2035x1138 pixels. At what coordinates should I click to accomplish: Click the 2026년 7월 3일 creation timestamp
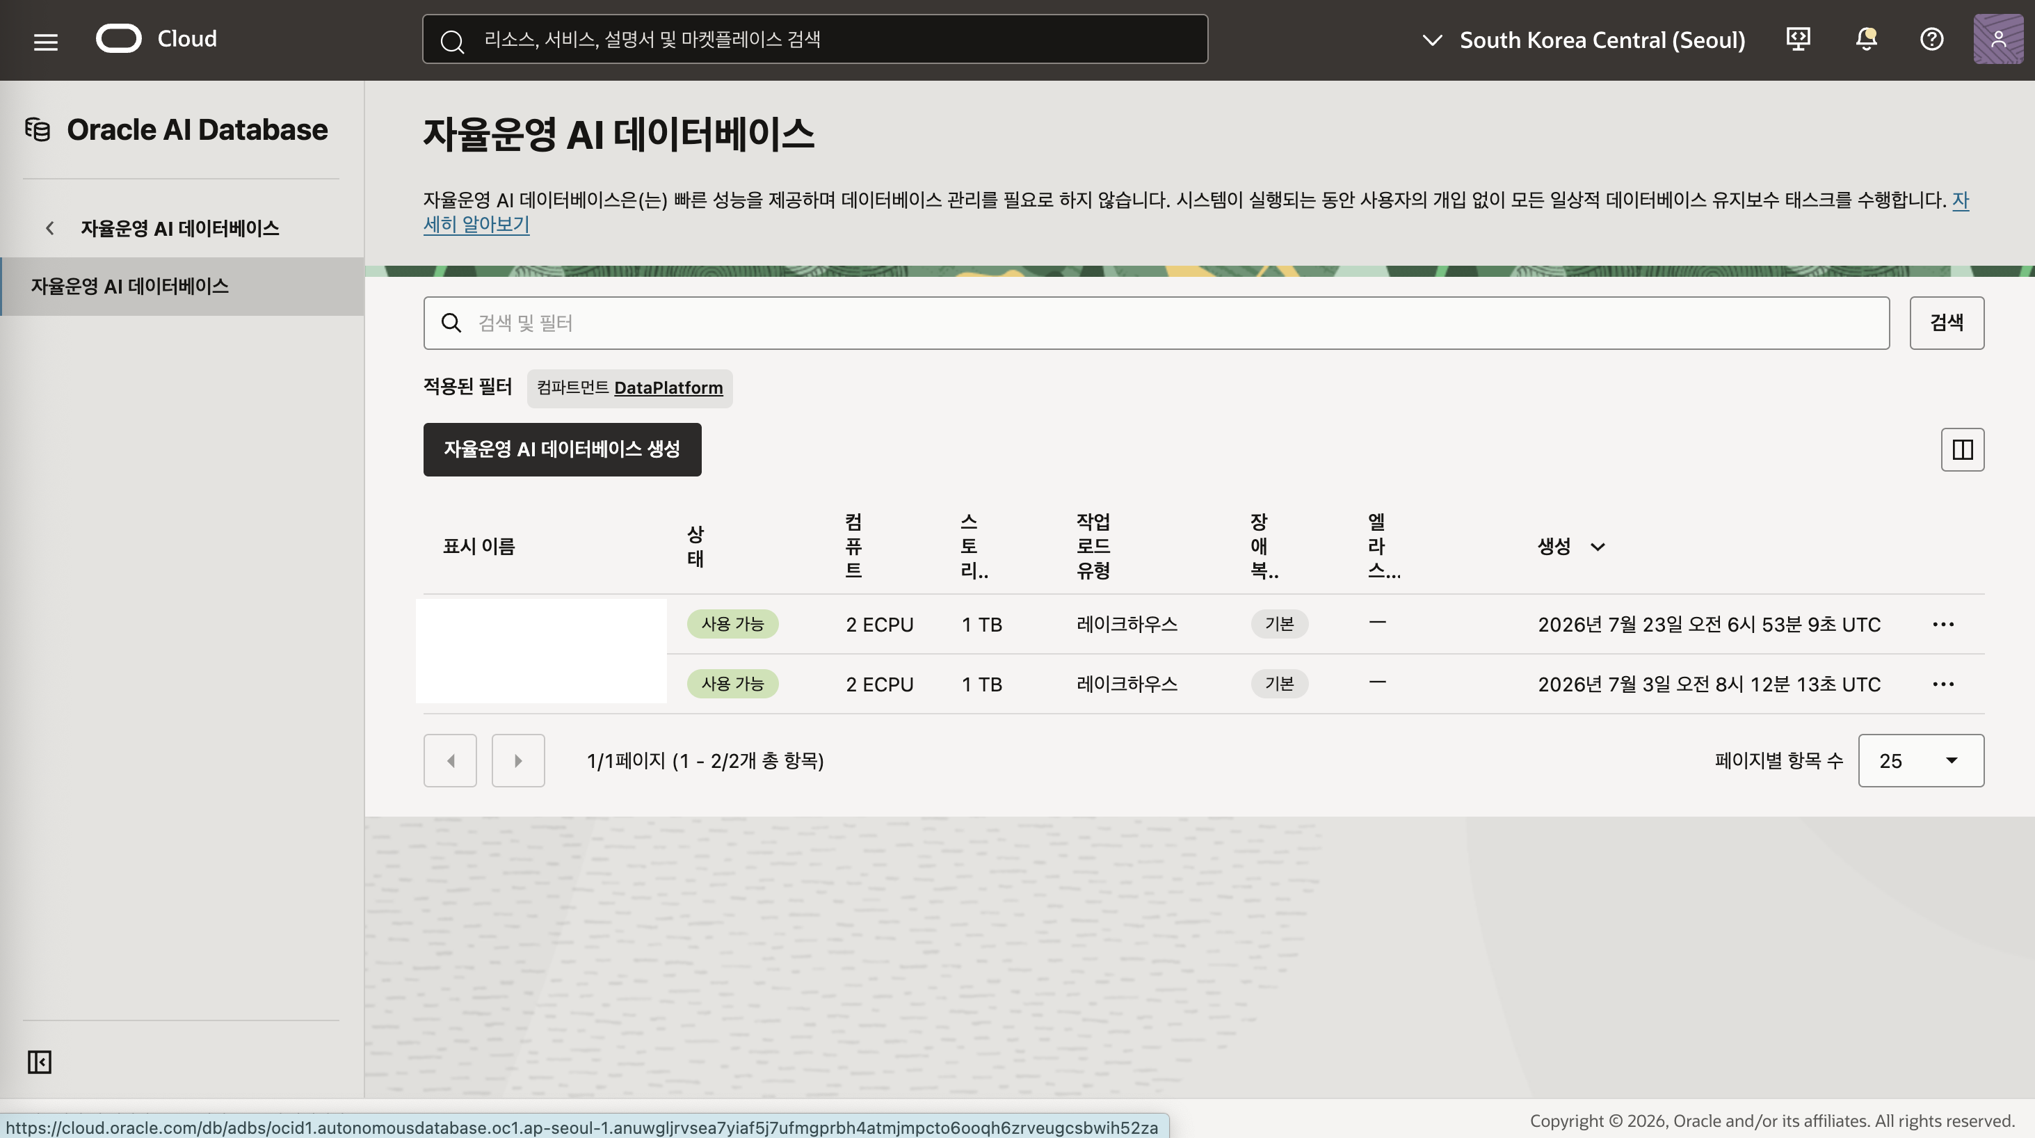coord(1709,684)
